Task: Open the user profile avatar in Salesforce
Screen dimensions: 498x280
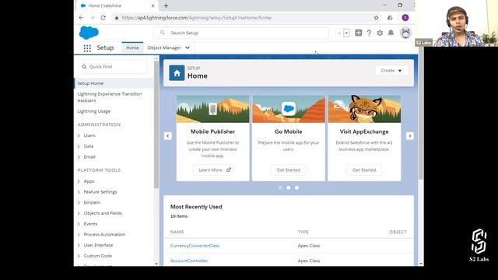Action: pyautogui.click(x=405, y=33)
